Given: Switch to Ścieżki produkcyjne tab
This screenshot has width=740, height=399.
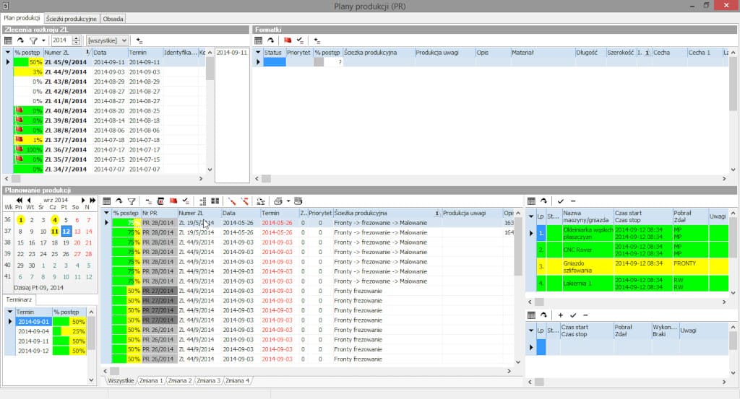Looking at the screenshot, I should pos(71,19).
